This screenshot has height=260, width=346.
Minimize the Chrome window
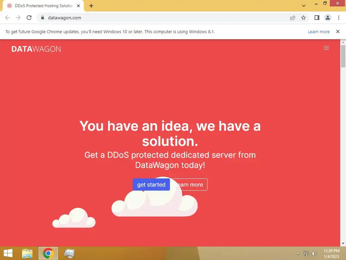[316, 3]
